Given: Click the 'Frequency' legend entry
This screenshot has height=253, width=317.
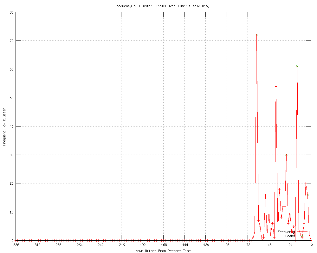Looking at the screenshot, I should coord(286,232).
